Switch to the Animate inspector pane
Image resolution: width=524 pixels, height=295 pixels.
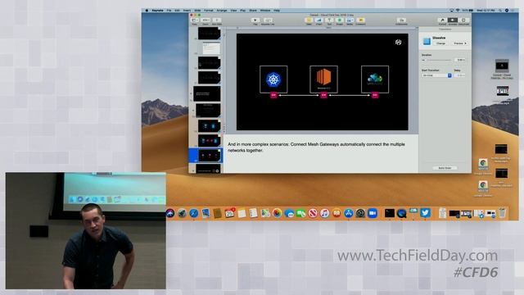[x=453, y=20]
